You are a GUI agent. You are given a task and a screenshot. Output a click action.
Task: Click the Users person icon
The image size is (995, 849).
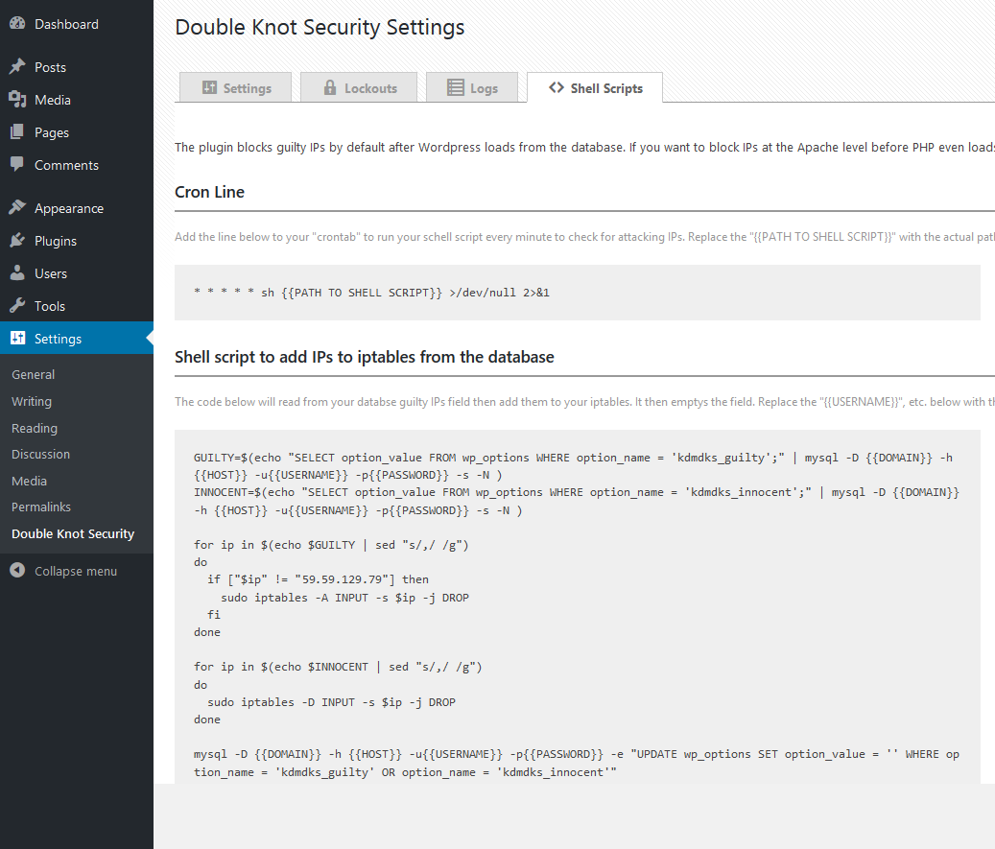[x=17, y=273]
